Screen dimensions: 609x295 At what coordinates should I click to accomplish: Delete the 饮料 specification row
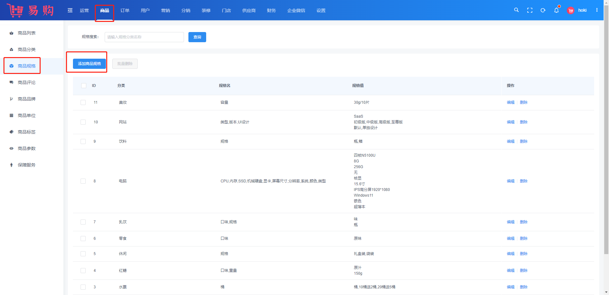(523, 141)
